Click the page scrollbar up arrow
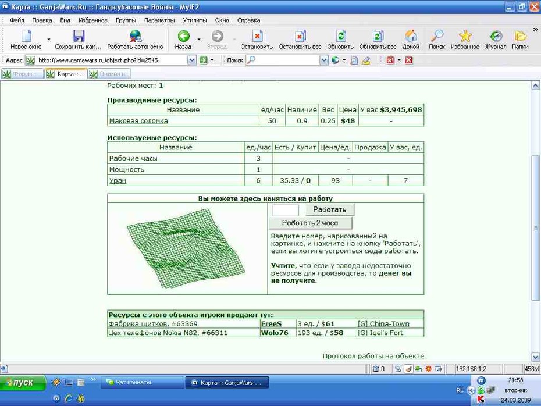 (536, 86)
